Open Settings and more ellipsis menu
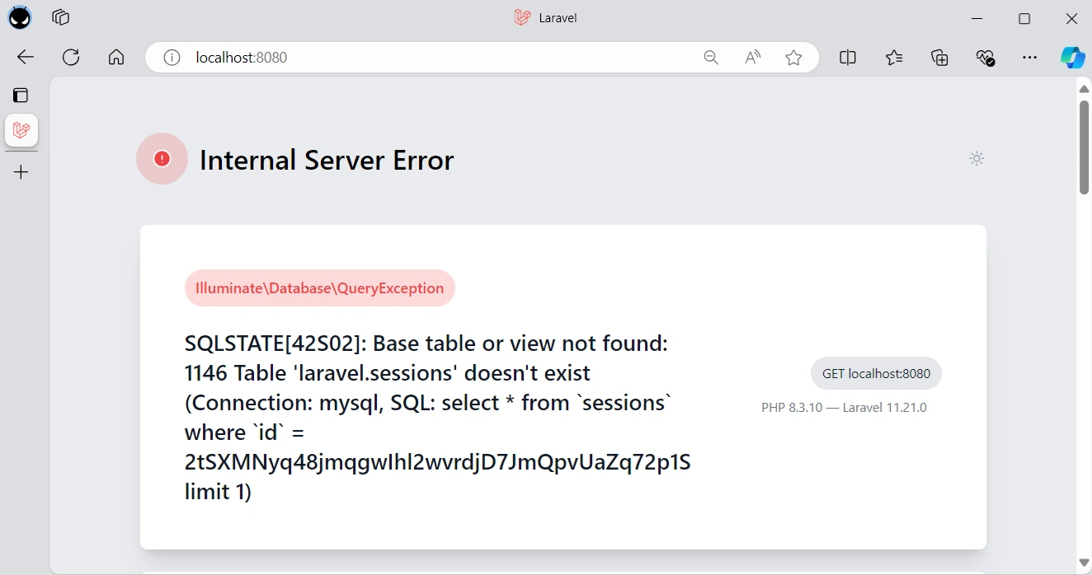 click(x=1029, y=57)
